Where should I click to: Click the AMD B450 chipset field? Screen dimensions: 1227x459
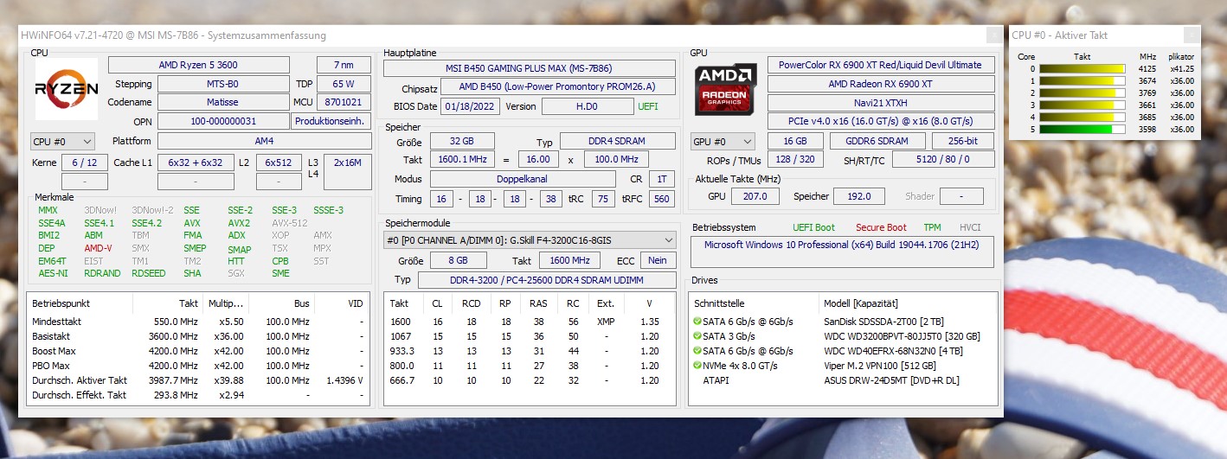click(x=558, y=87)
